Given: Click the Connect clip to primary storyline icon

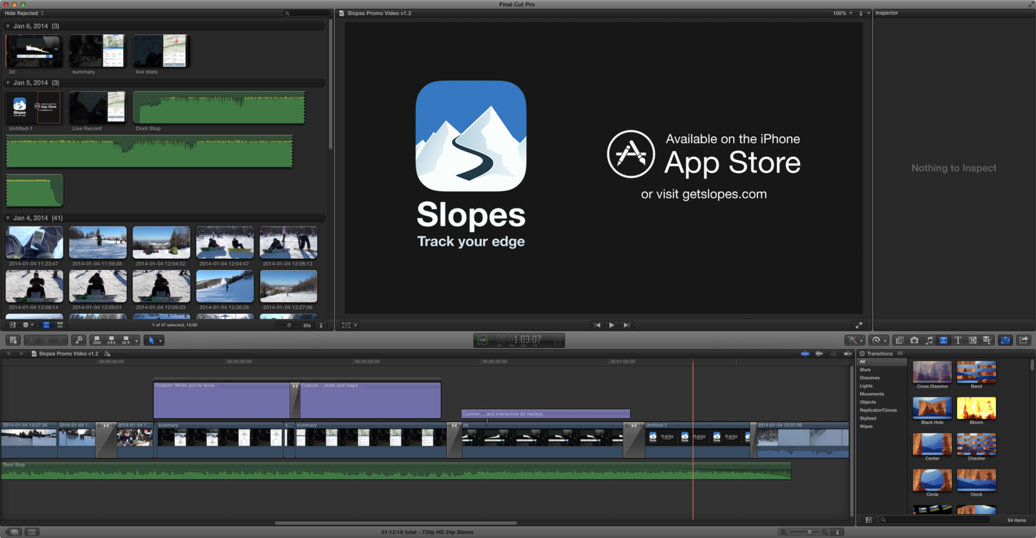Looking at the screenshot, I should [x=96, y=340].
